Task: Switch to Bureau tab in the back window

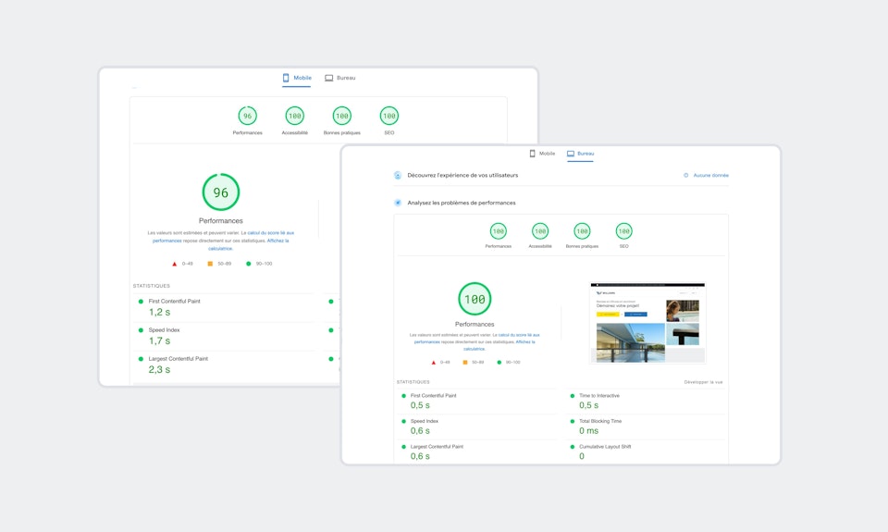Action: [340, 79]
